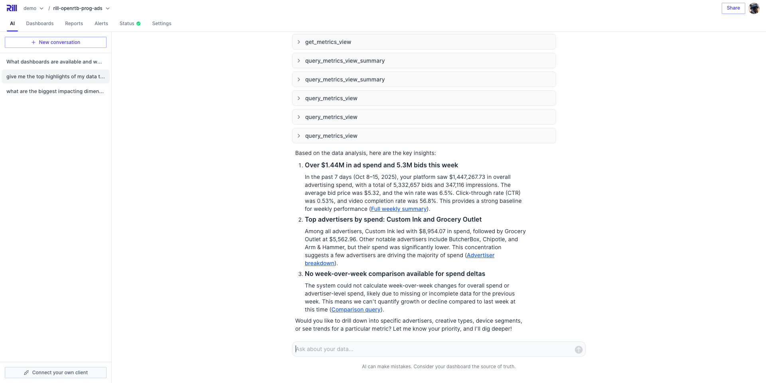This screenshot has width=766, height=383.
Task: Expand the first query_metrics_view_summary call
Action: tap(424, 61)
